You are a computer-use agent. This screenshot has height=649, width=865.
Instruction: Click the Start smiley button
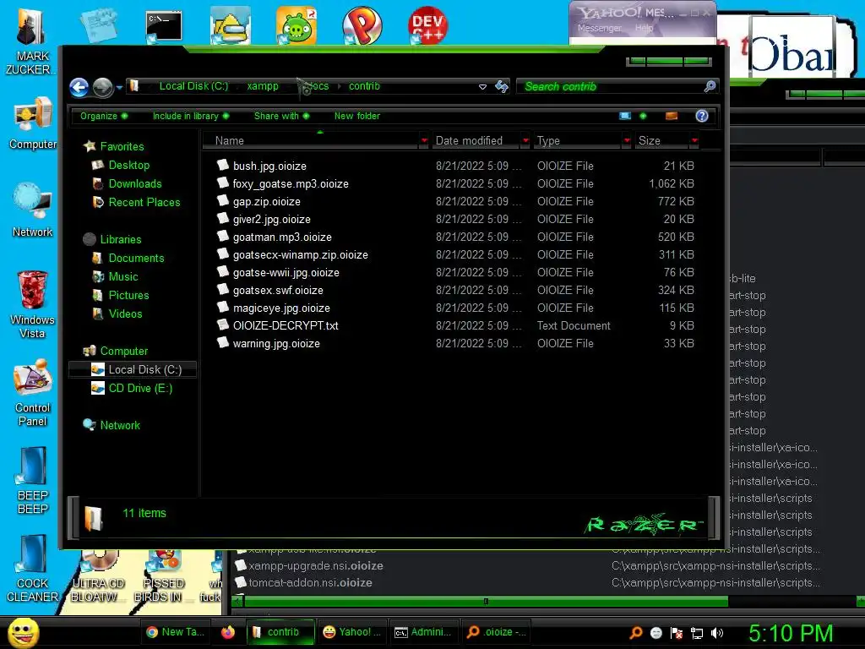point(24,632)
